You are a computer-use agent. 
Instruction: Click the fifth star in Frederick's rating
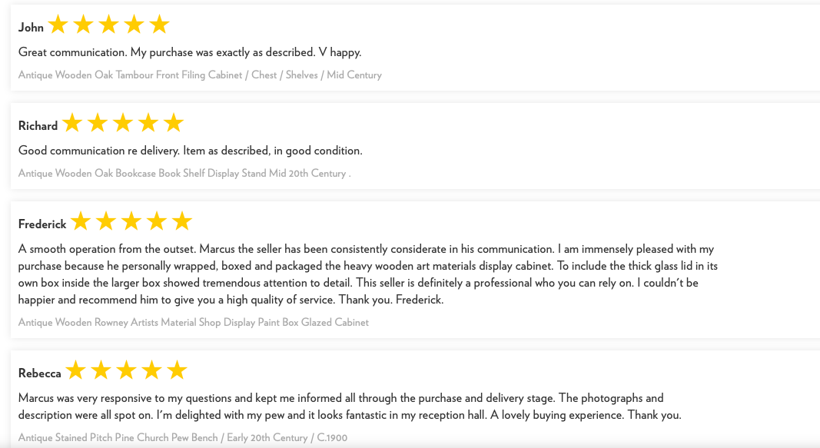[182, 221]
